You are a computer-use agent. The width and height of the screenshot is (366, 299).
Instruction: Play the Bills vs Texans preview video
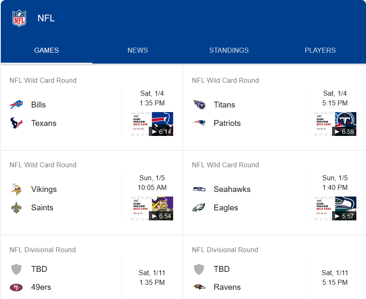click(x=152, y=124)
